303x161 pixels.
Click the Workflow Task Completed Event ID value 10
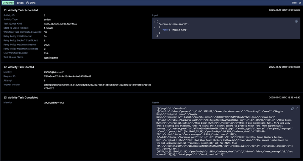pyautogui.click(x=45, y=32)
